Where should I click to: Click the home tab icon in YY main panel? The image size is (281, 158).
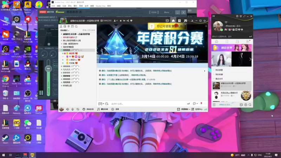216,41
